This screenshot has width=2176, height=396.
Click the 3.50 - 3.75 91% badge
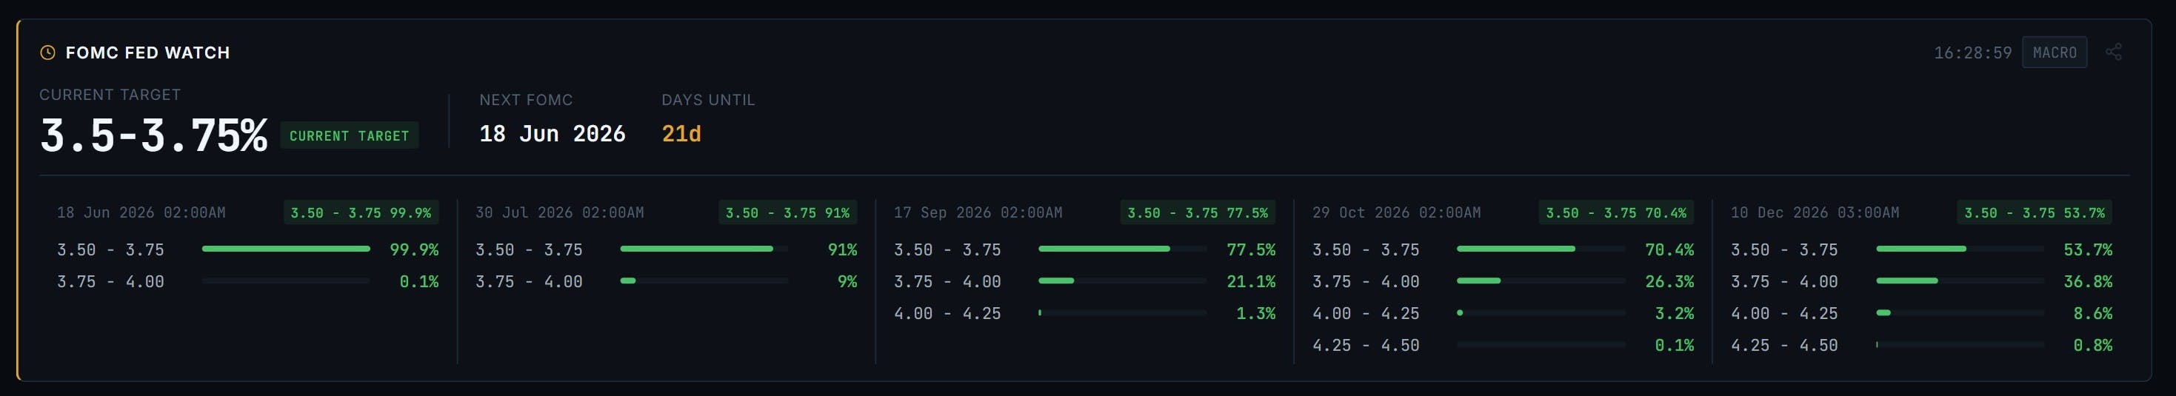coord(787,212)
